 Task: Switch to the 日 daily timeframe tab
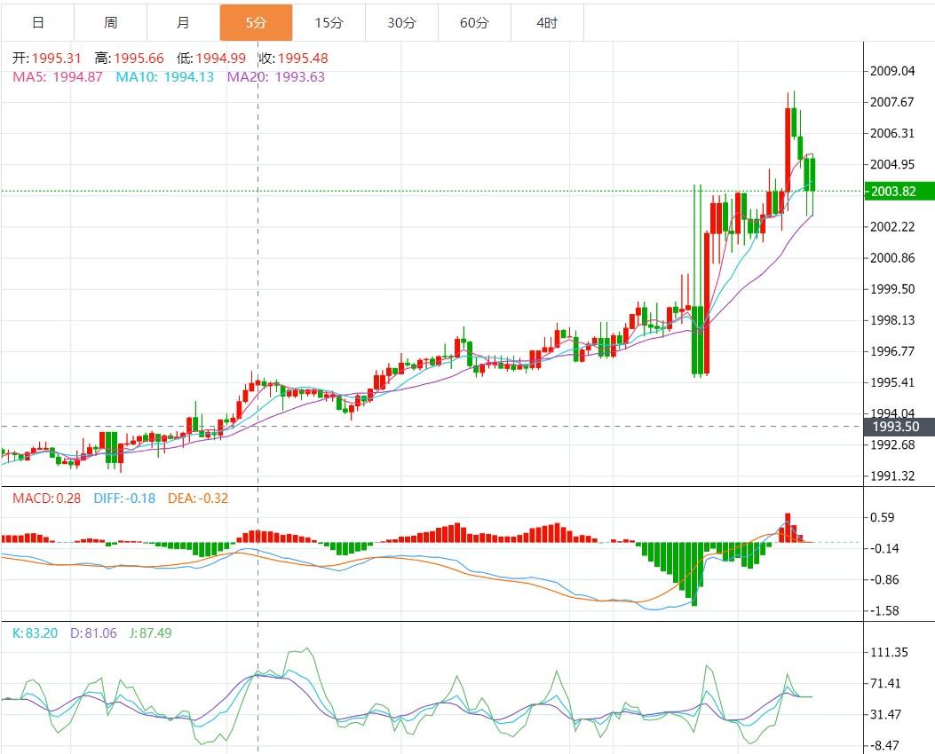coord(37,23)
